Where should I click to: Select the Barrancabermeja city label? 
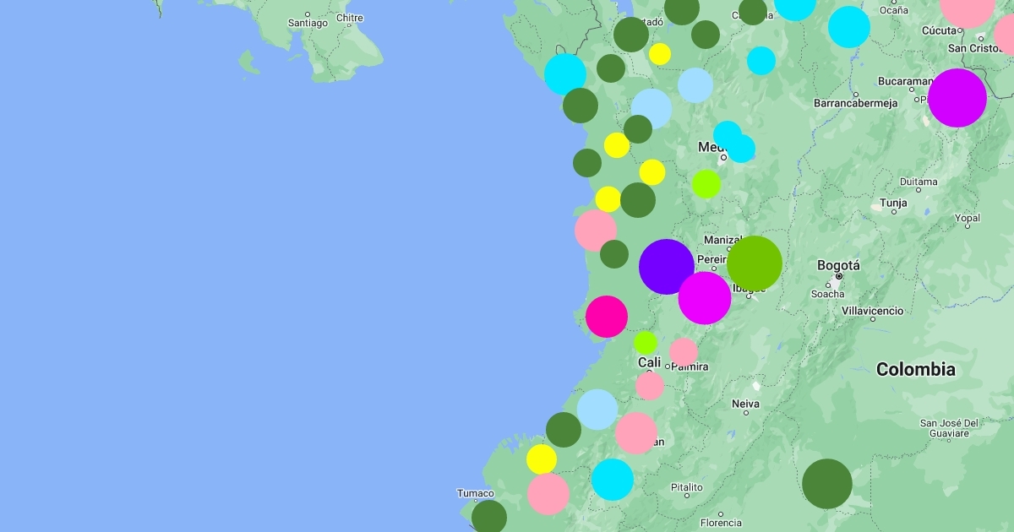click(854, 103)
